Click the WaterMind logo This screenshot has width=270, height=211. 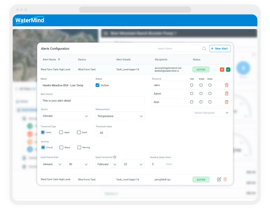[x=30, y=20]
